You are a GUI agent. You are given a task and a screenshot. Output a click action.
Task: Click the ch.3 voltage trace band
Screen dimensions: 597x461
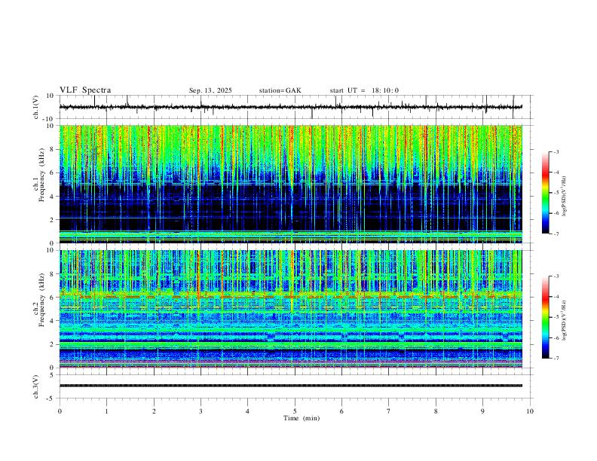[291, 386]
